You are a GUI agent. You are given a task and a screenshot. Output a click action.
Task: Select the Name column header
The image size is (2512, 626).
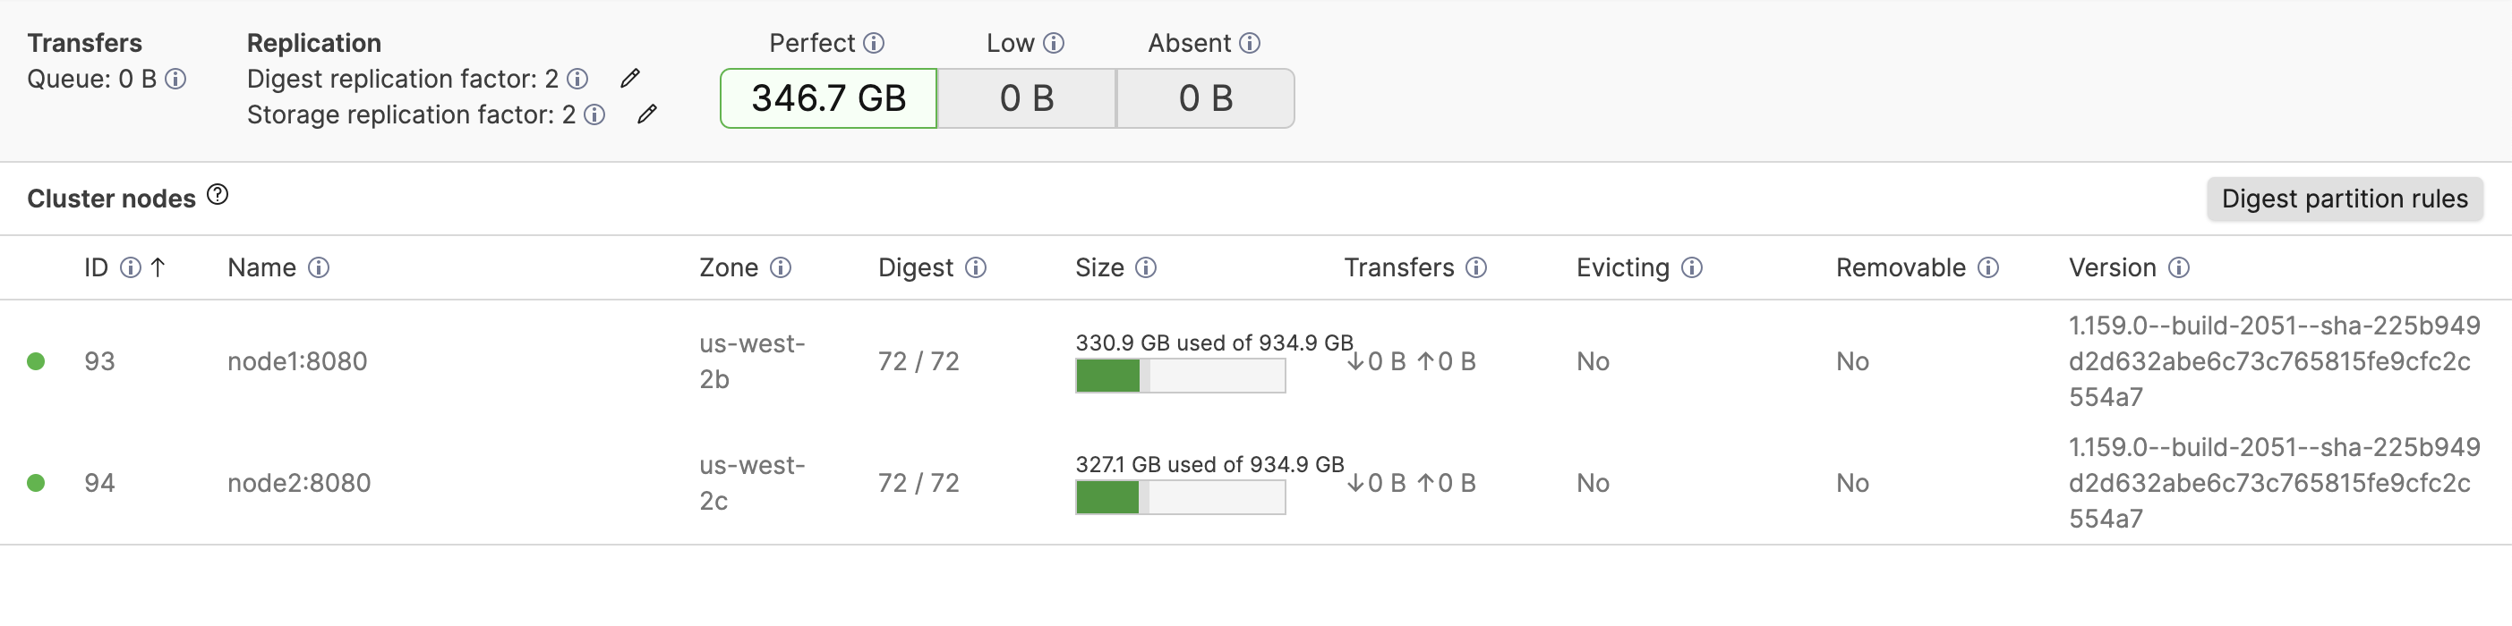261,266
